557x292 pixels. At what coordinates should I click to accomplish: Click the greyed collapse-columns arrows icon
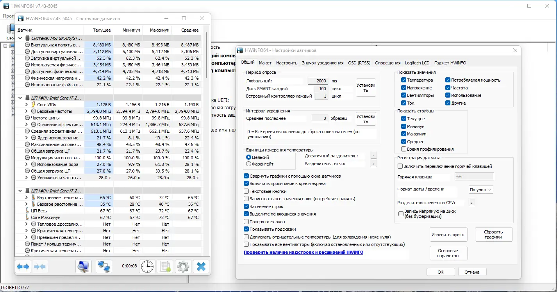click(40, 267)
